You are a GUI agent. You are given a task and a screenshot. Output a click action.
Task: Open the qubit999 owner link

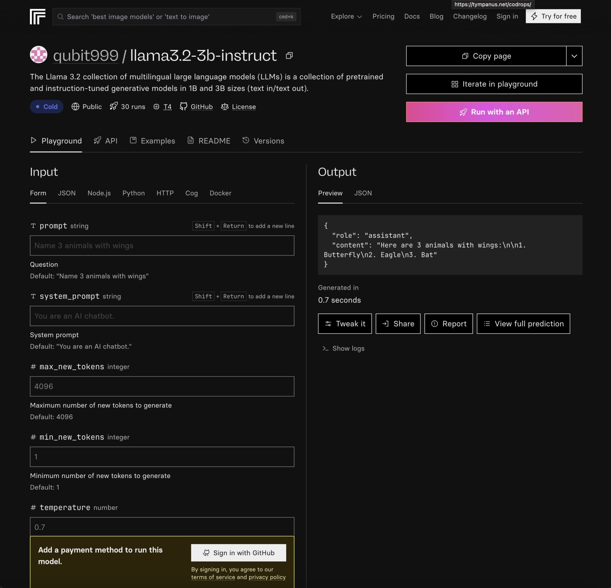pos(86,56)
